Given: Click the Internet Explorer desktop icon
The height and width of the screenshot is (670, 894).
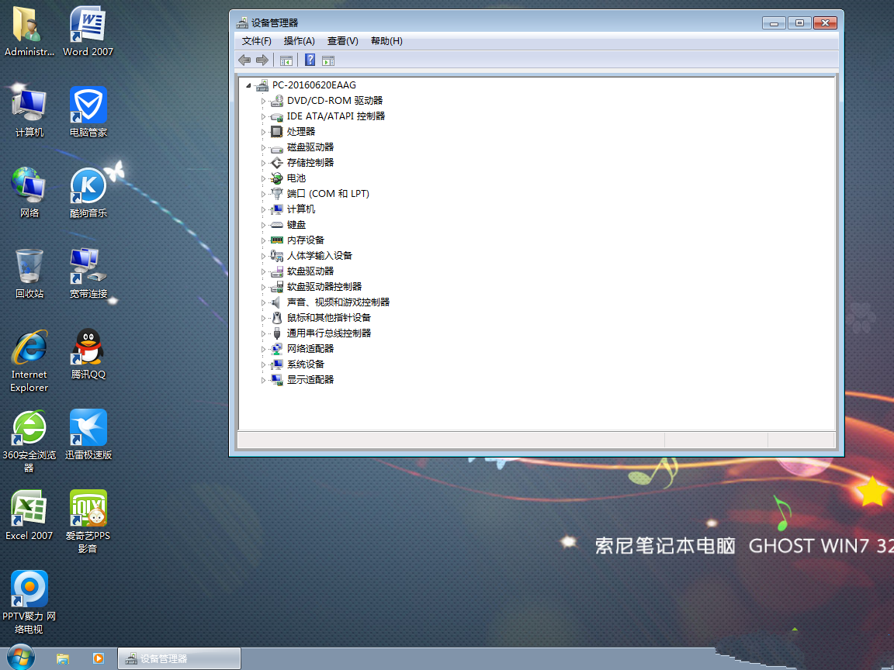Looking at the screenshot, I should [x=29, y=361].
